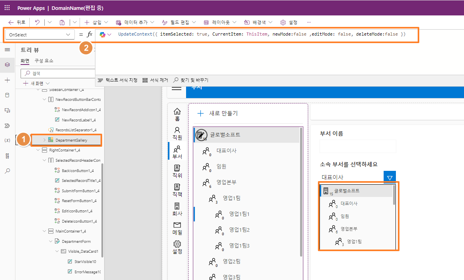Open the media icon in left rail
The width and height of the screenshot is (464, 280).
pos(8,110)
